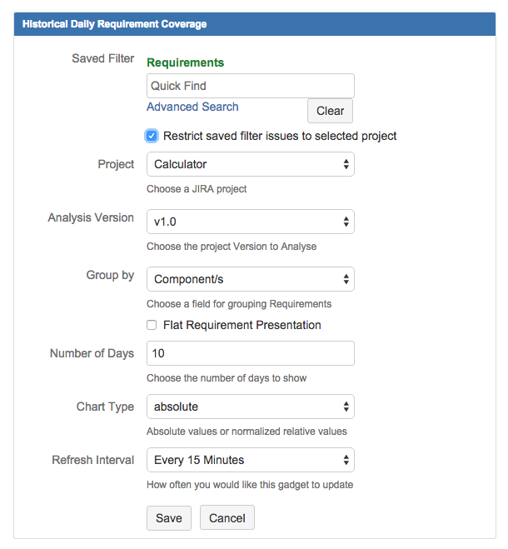Click the Quick Find input field
The height and width of the screenshot is (549, 508).
pos(251,86)
